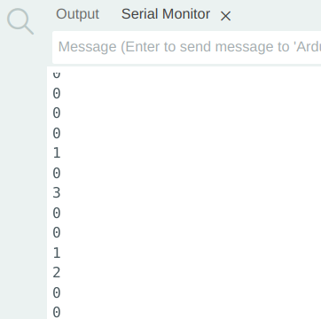Click the middle 0 of the top three zeros
This screenshot has height=319, width=321.
tap(57, 113)
